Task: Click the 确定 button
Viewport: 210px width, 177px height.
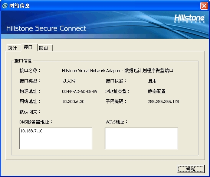Action: pyautogui.click(x=191, y=169)
